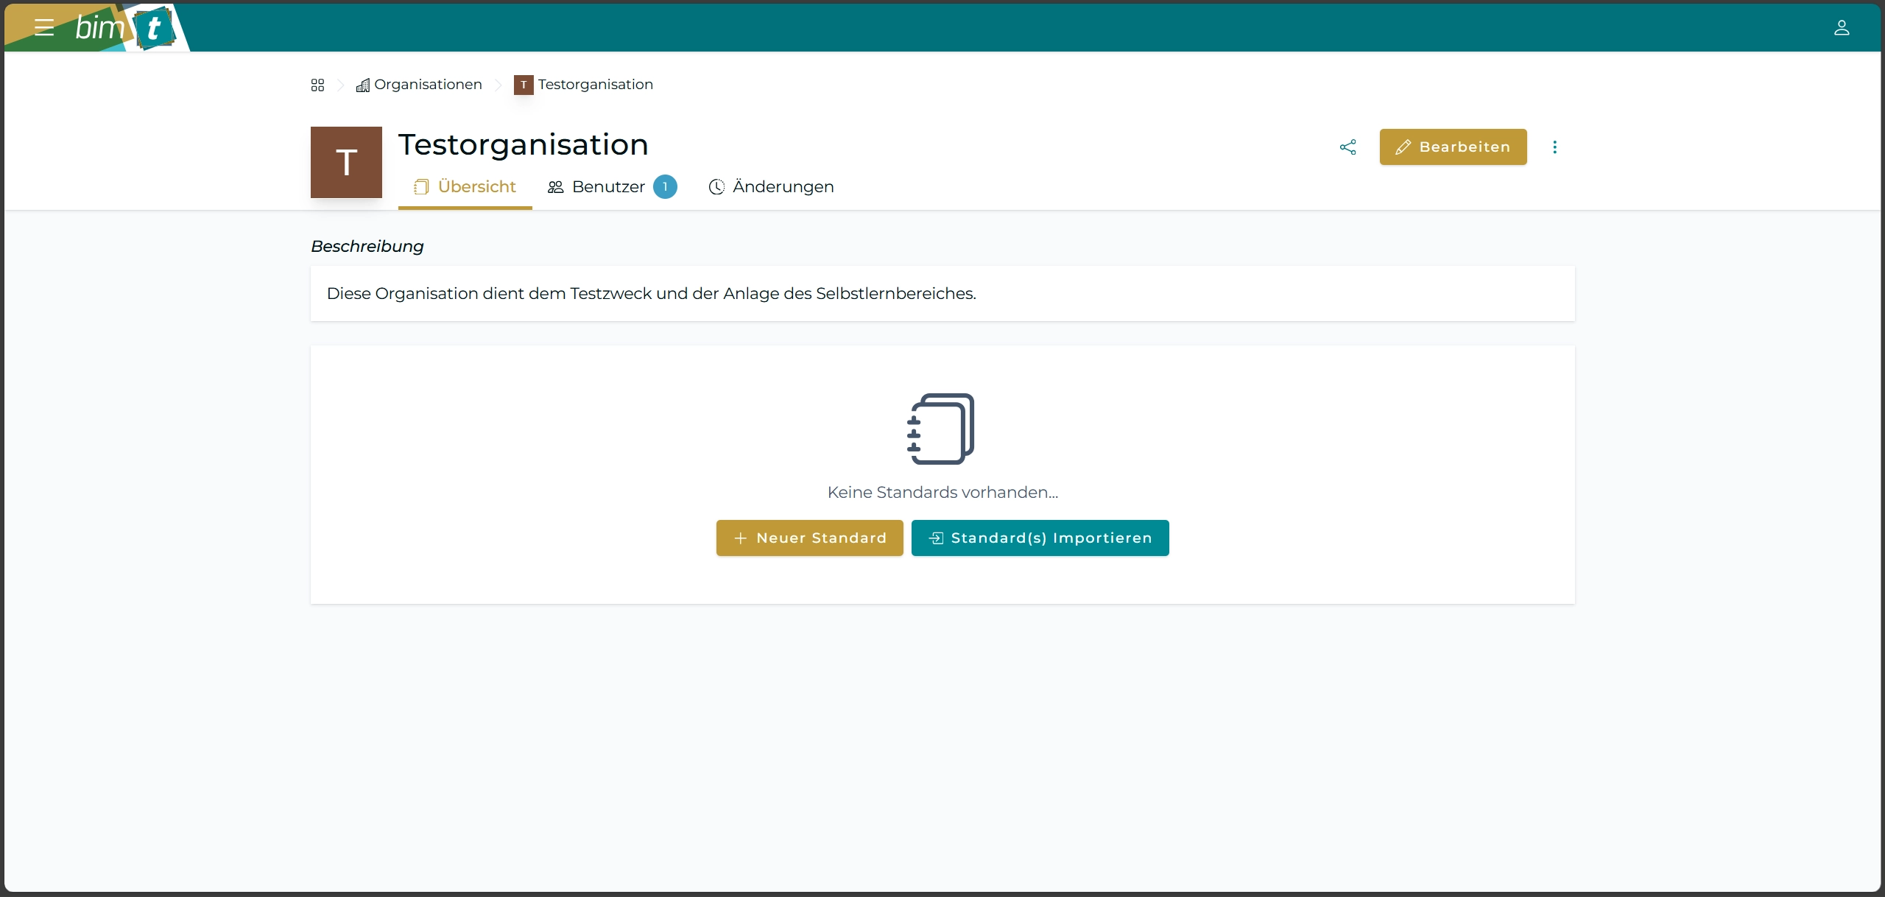Click the Bearbeiten button

coord(1452,147)
